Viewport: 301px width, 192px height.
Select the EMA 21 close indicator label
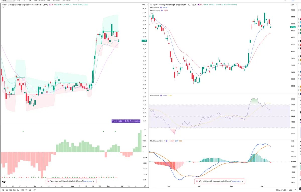[155, 10]
